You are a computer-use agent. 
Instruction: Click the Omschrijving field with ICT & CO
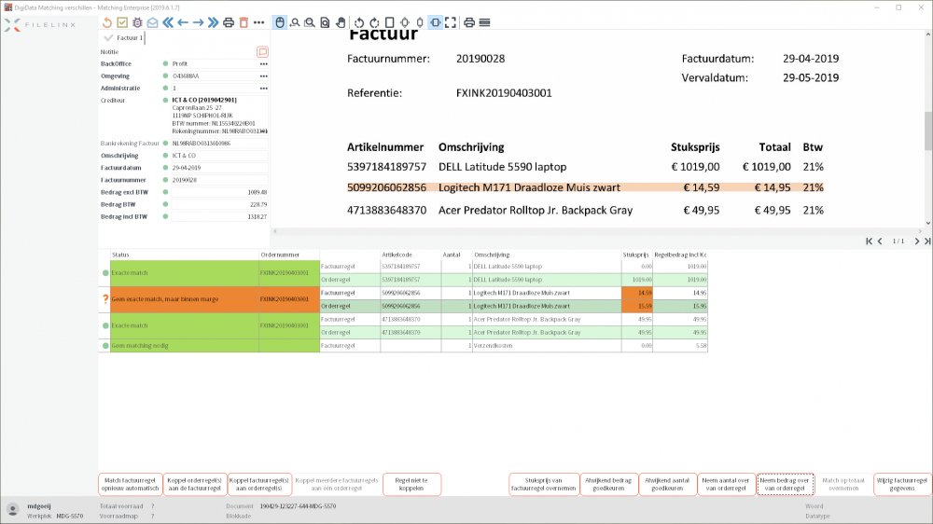coord(219,155)
